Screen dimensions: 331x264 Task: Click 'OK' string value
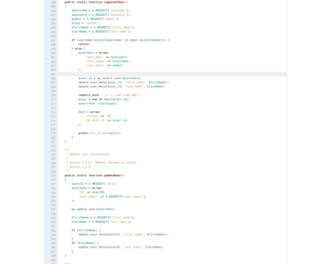pyautogui.click(x=109, y=116)
